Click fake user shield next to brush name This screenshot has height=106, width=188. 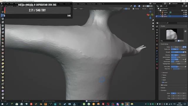pyautogui.click(x=179, y=41)
